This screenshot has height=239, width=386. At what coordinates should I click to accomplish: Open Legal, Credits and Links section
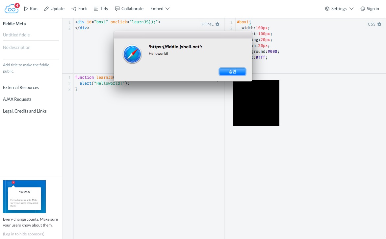point(25,111)
